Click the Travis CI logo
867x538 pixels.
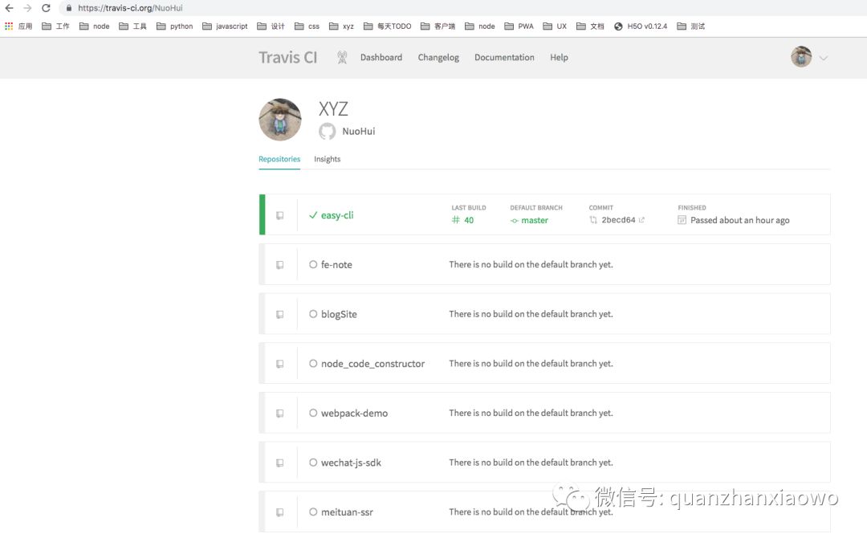pos(288,58)
